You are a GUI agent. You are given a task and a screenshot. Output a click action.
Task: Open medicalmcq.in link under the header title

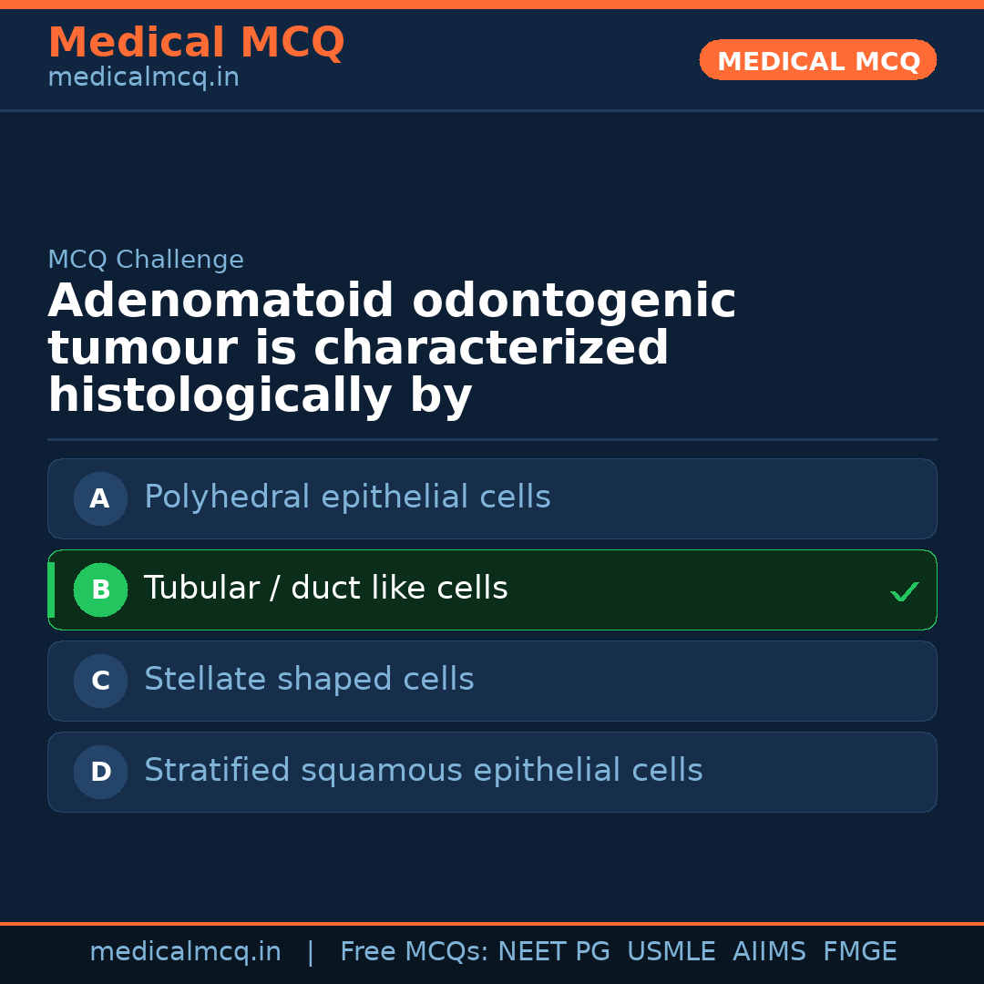click(x=143, y=78)
